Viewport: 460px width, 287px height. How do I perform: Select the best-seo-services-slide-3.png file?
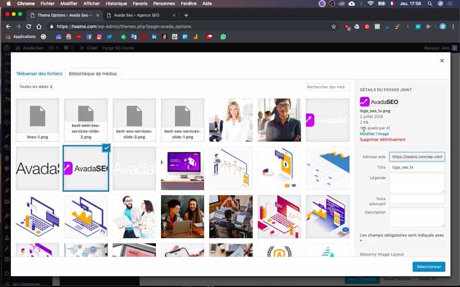click(x=134, y=120)
